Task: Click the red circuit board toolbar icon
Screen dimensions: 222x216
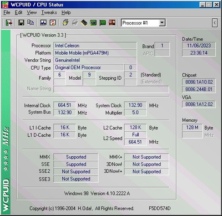Action: (112, 23)
